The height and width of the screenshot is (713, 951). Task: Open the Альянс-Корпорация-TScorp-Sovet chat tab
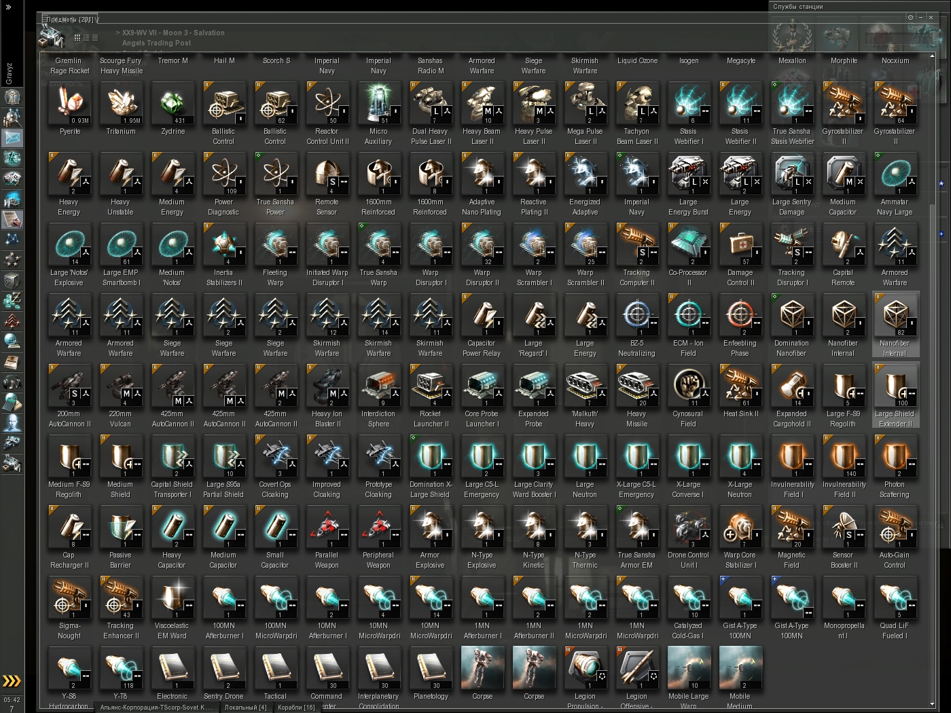pyautogui.click(x=156, y=708)
